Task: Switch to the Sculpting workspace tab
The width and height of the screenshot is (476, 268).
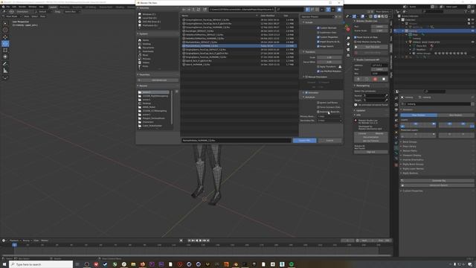Action: point(77,7)
